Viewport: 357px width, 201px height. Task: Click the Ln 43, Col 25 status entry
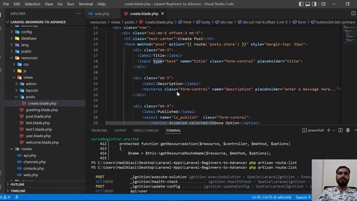click(272, 197)
